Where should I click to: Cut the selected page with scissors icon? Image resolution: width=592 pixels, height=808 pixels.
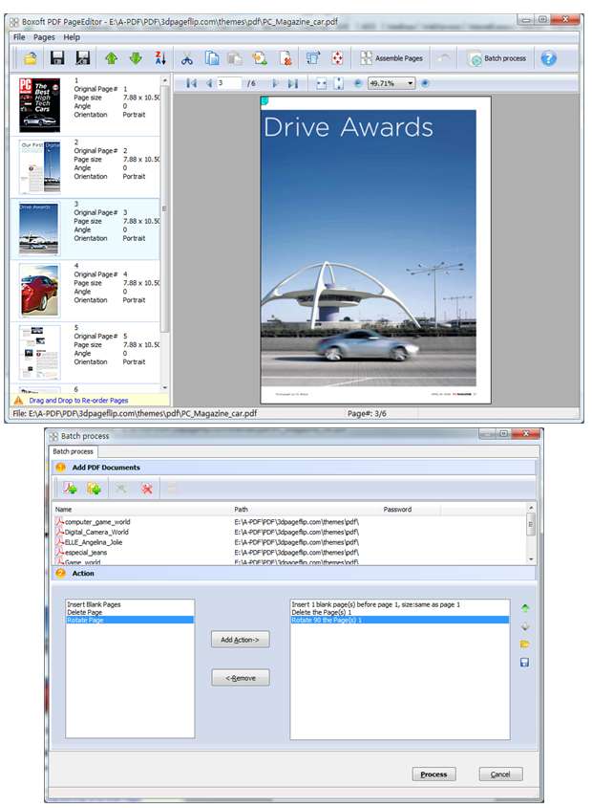[x=187, y=58]
